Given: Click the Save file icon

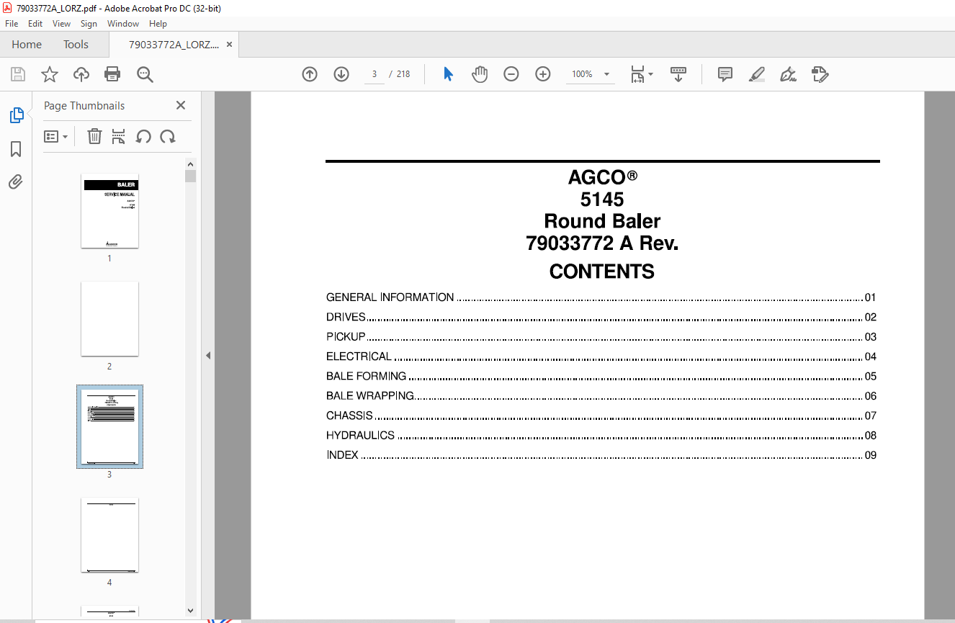Looking at the screenshot, I should (18, 74).
